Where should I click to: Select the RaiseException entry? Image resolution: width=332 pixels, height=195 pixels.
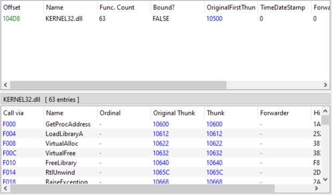66,182
